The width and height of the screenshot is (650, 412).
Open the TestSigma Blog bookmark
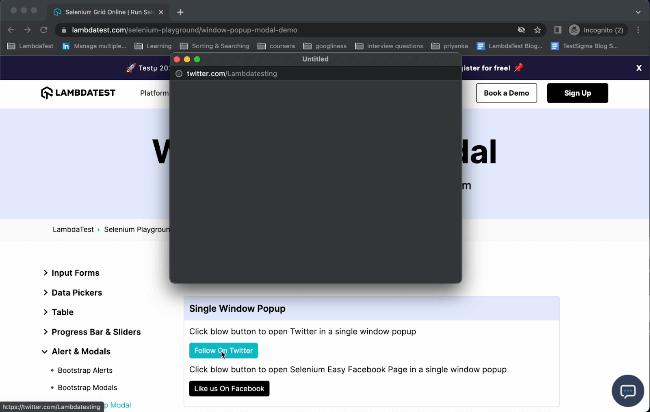584,46
